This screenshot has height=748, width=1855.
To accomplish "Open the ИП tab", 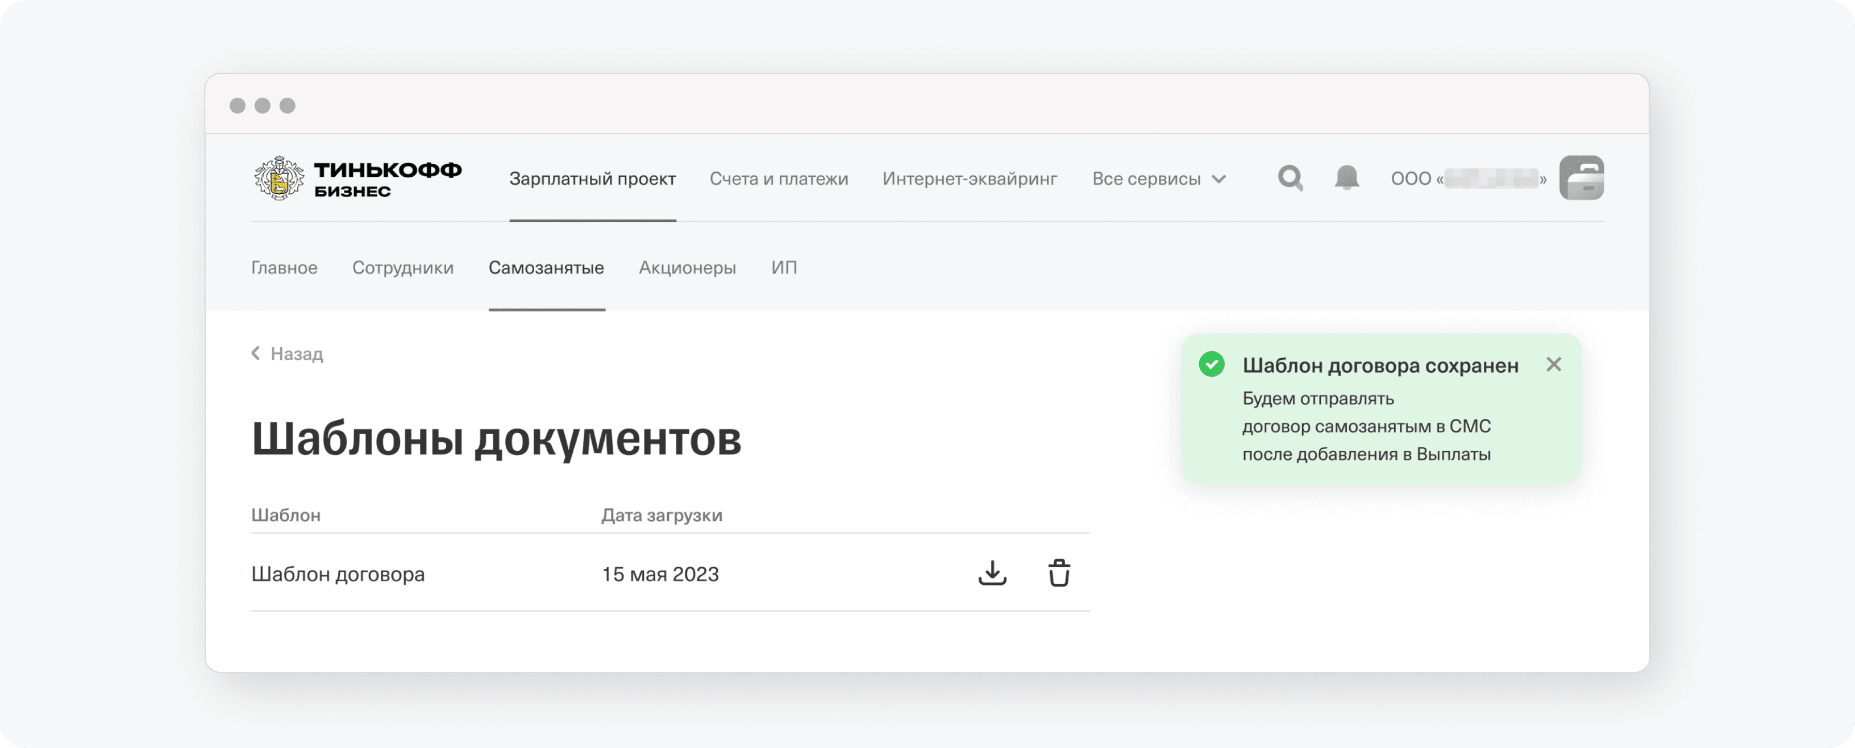I will [x=784, y=268].
